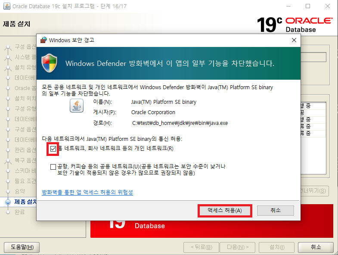Click the 도움말(H) button in the installer
This screenshot has width=338, height=255.
click(x=22, y=247)
